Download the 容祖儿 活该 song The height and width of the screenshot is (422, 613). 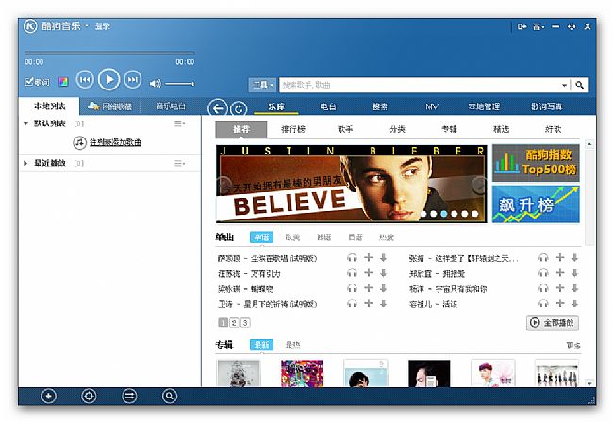[574, 303]
